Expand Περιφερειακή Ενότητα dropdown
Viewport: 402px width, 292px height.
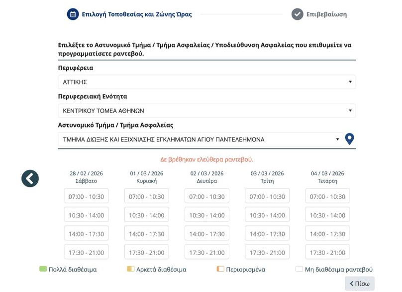pos(206,111)
